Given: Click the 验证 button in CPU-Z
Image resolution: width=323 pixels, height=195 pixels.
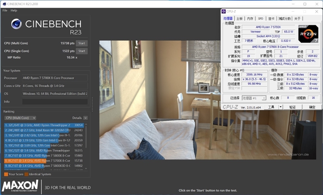Looking at the screenshot, I should click(x=292, y=107).
